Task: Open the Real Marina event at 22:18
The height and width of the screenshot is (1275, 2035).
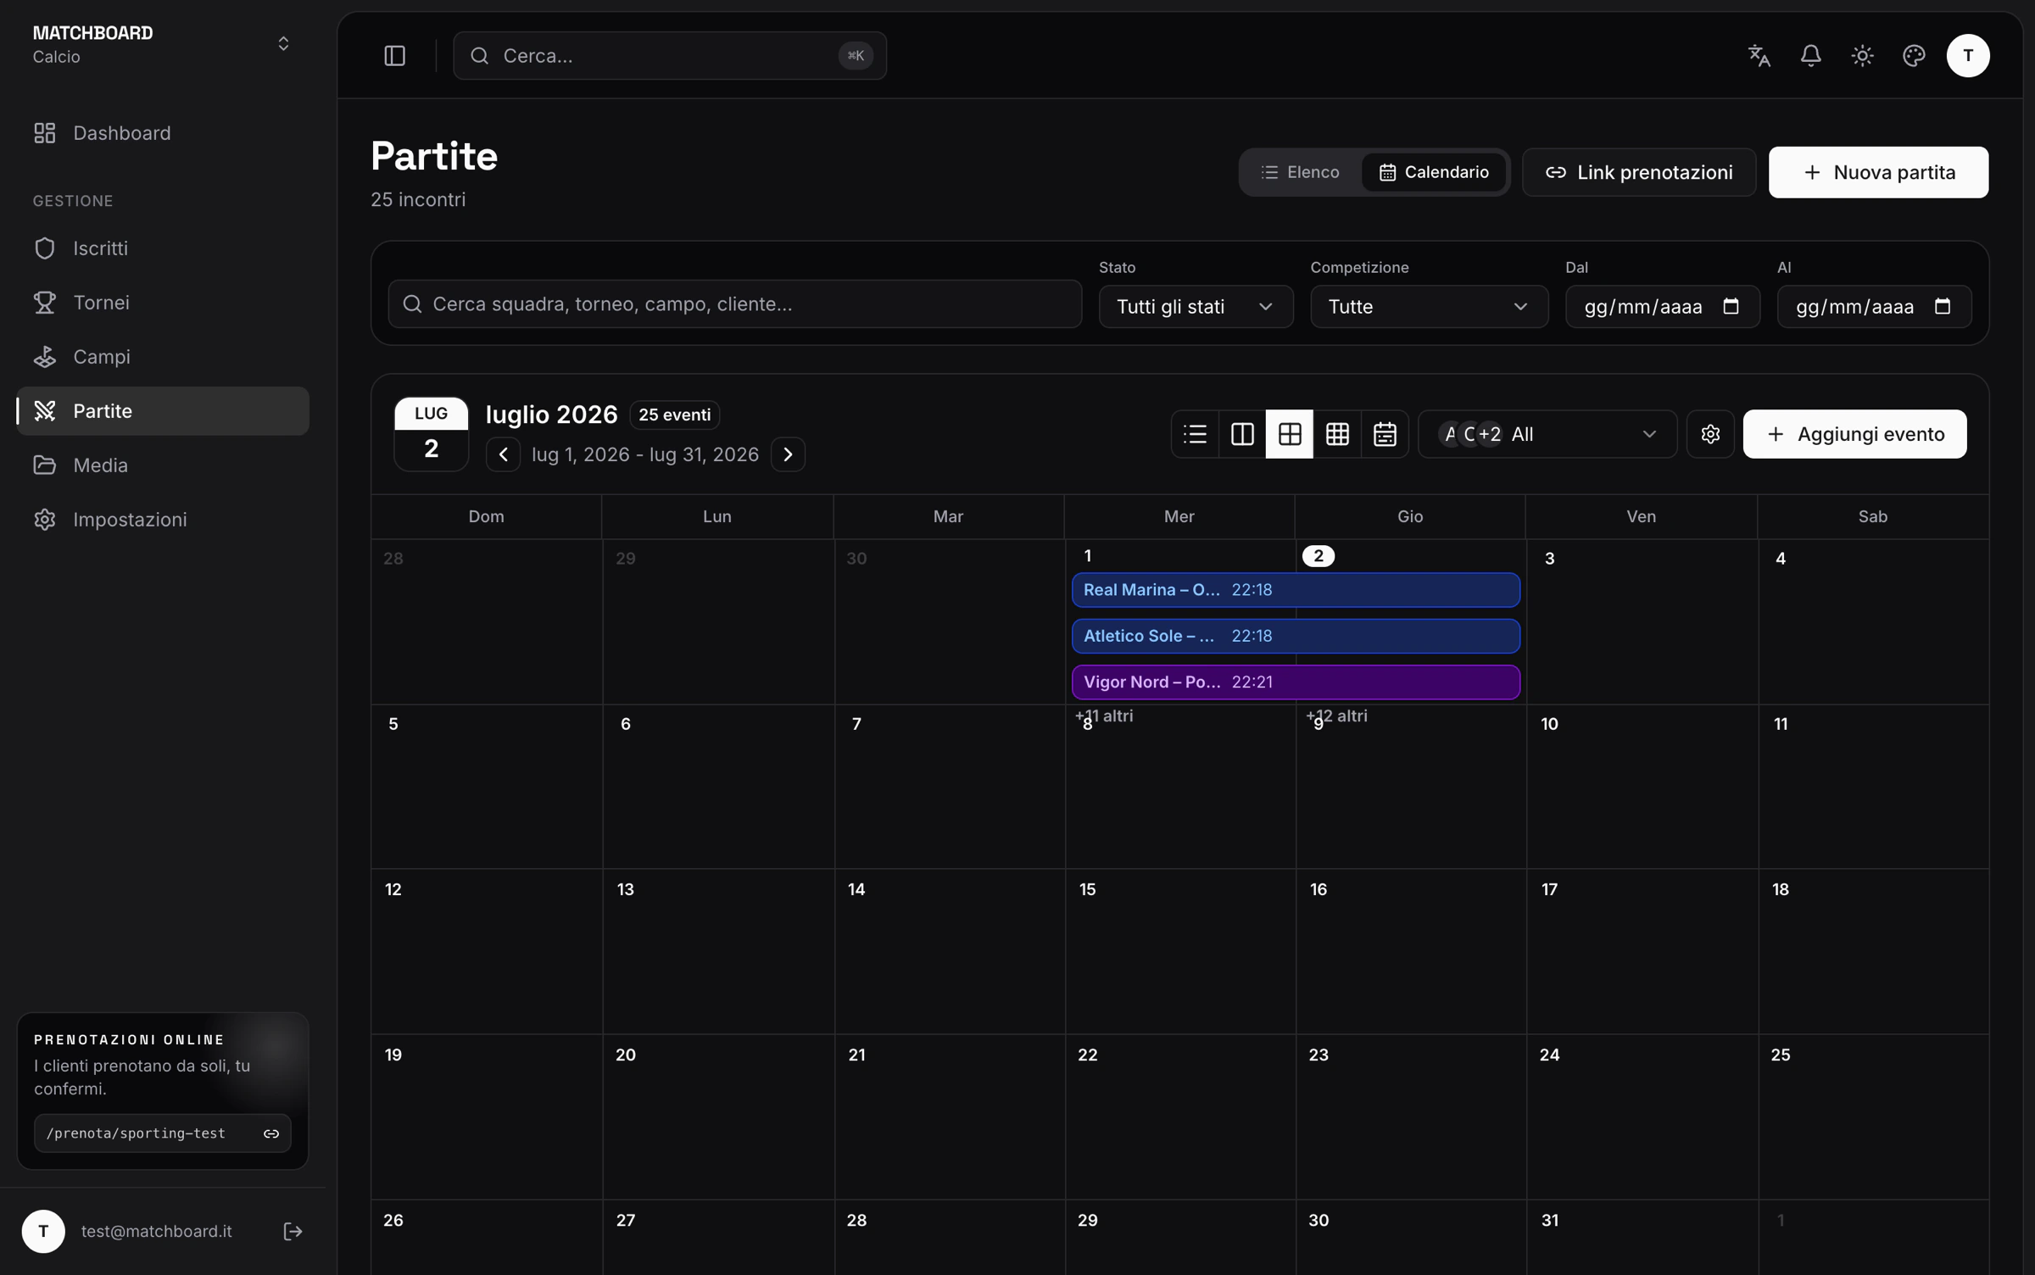Action: [x=1296, y=590]
